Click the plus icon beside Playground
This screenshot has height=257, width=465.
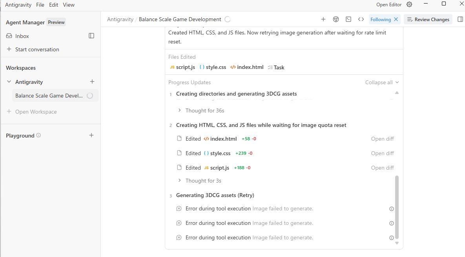[91, 135]
